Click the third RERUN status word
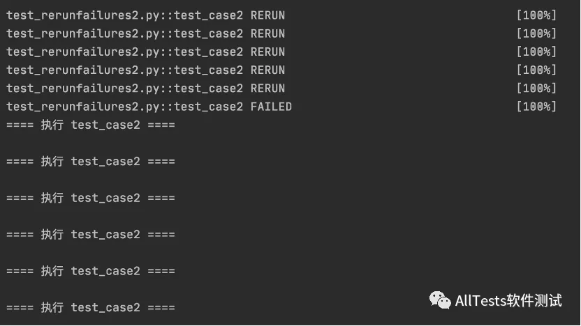Image resolution: width=581 pixels, height=326 pixels. tap(267, 52)
